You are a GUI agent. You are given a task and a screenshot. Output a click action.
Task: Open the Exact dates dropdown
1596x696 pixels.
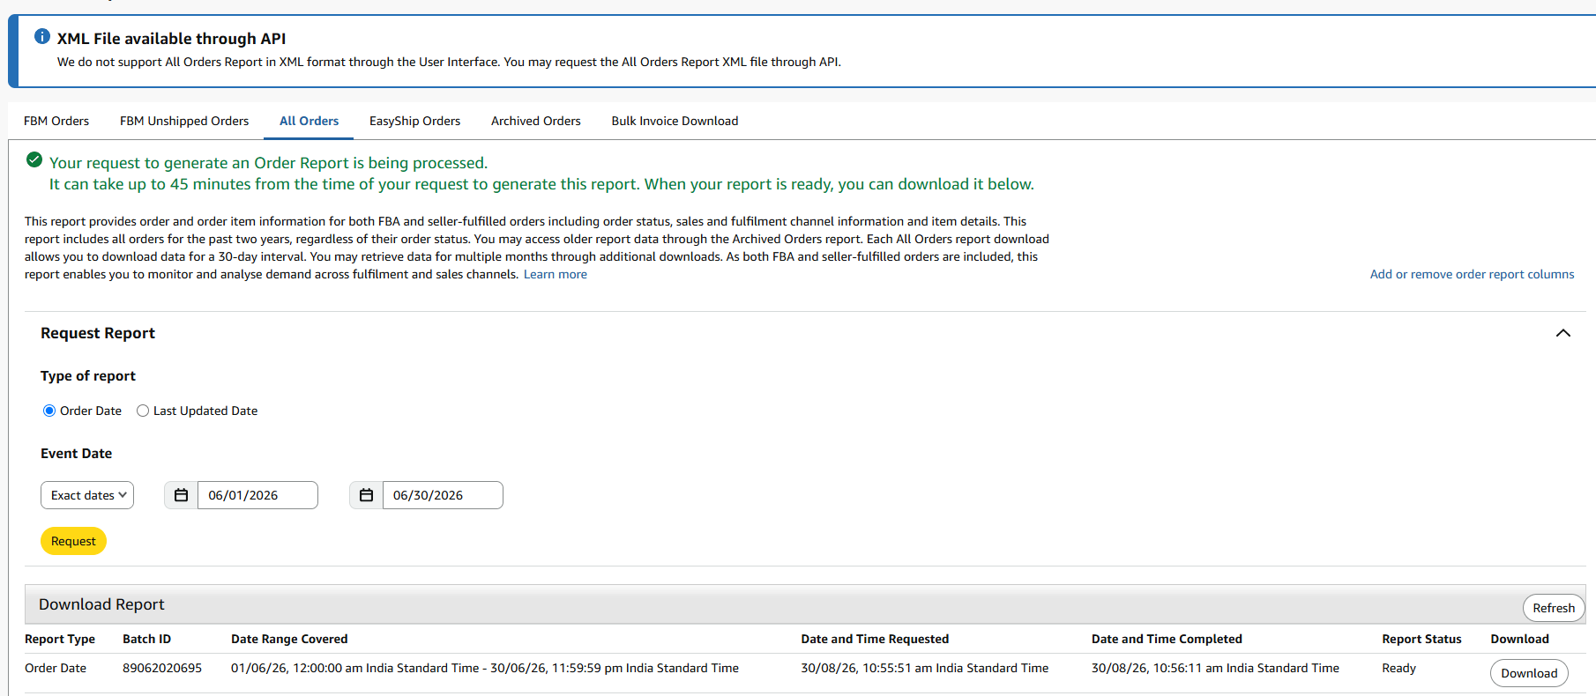coord(87,495)
